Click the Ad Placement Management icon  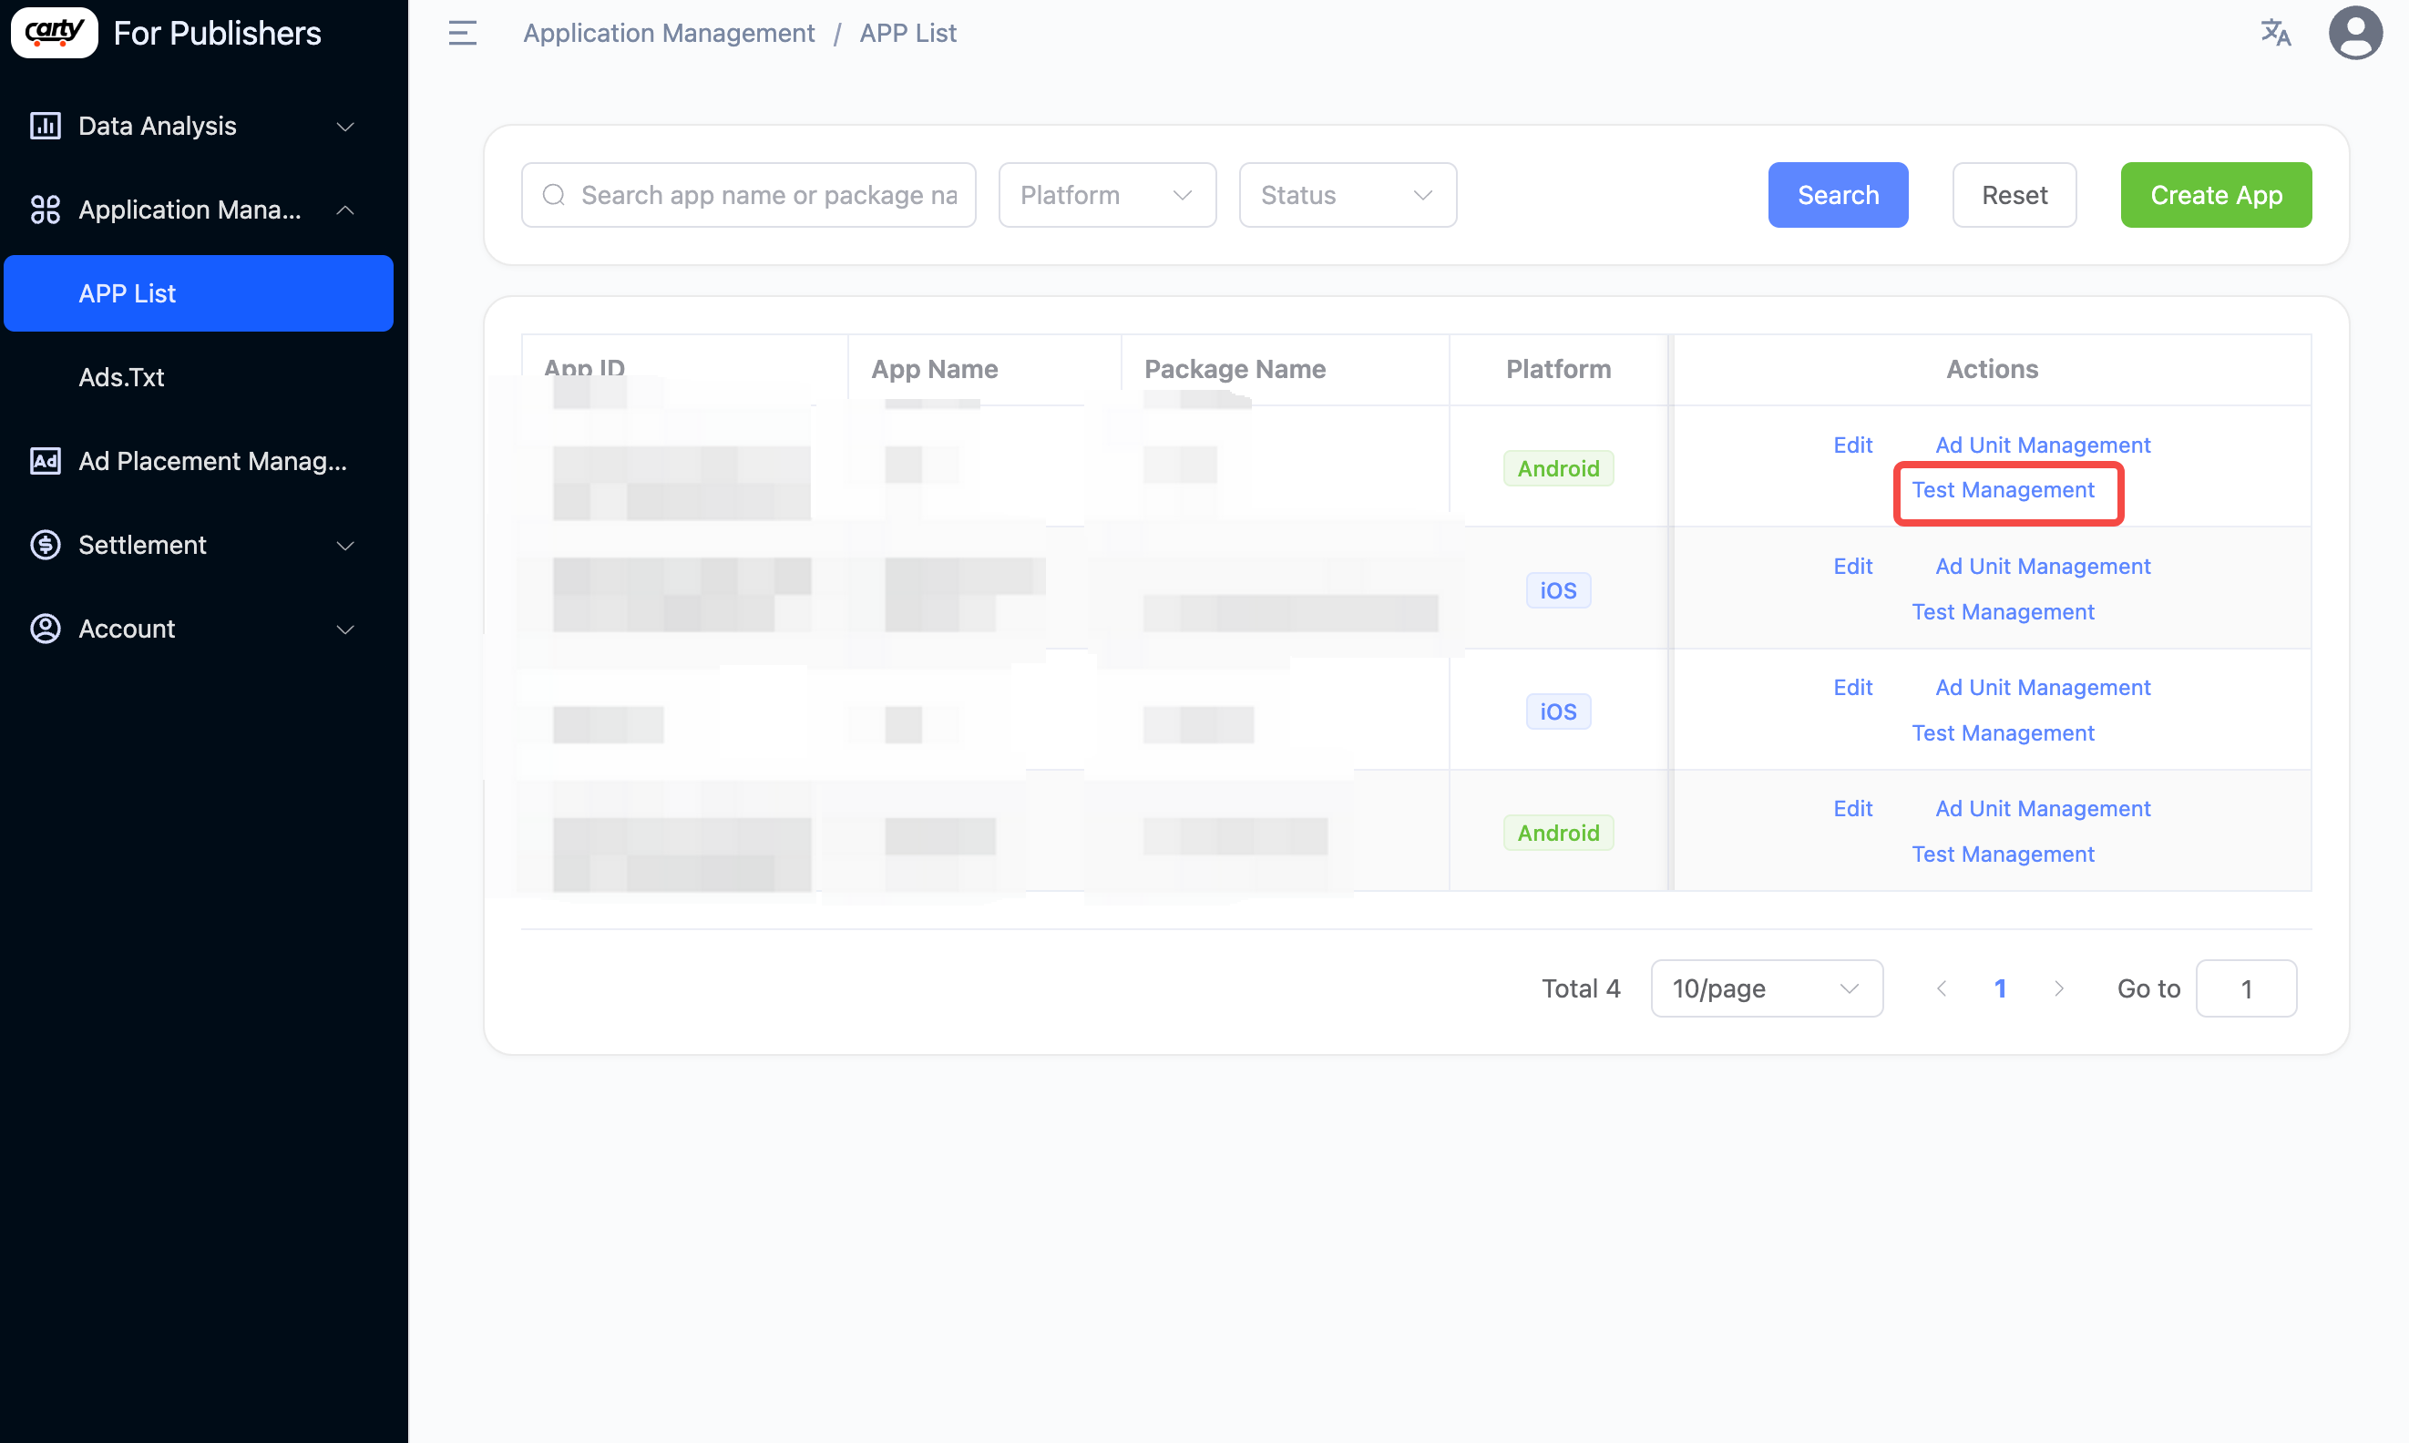pos(45,461)
